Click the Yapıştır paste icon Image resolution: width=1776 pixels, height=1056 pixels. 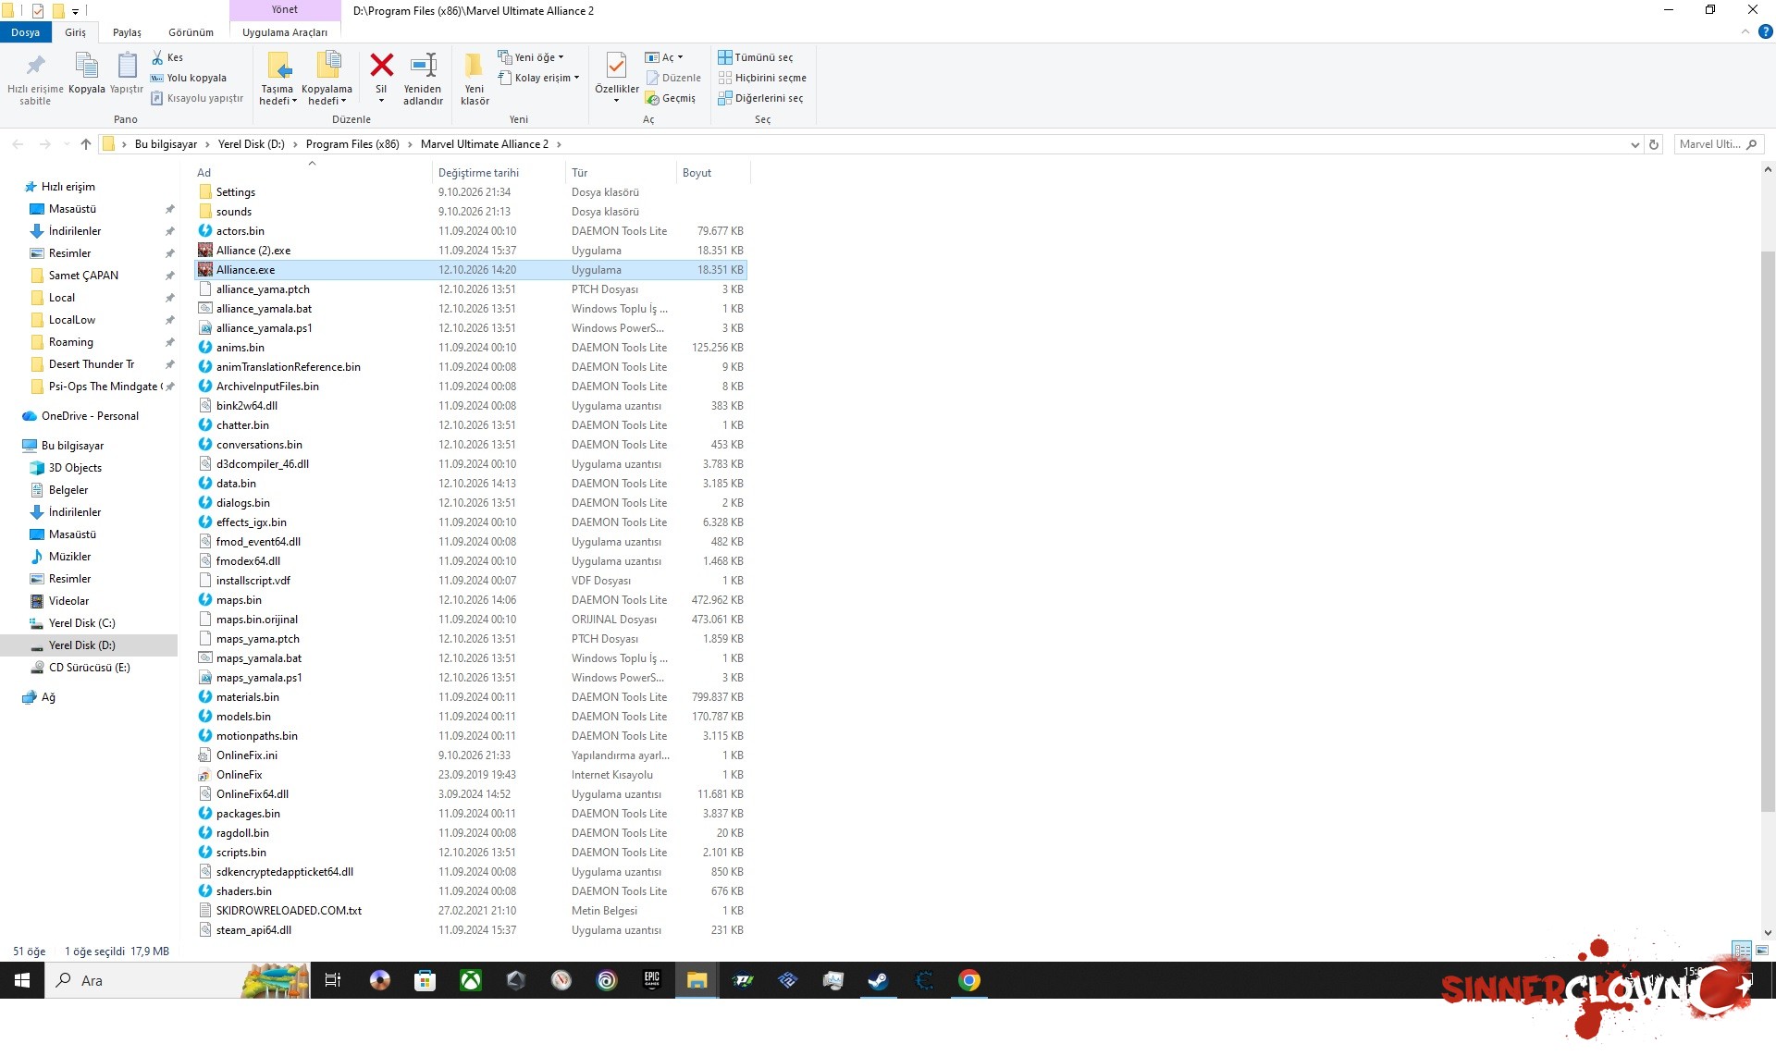(x=127, y=66)
